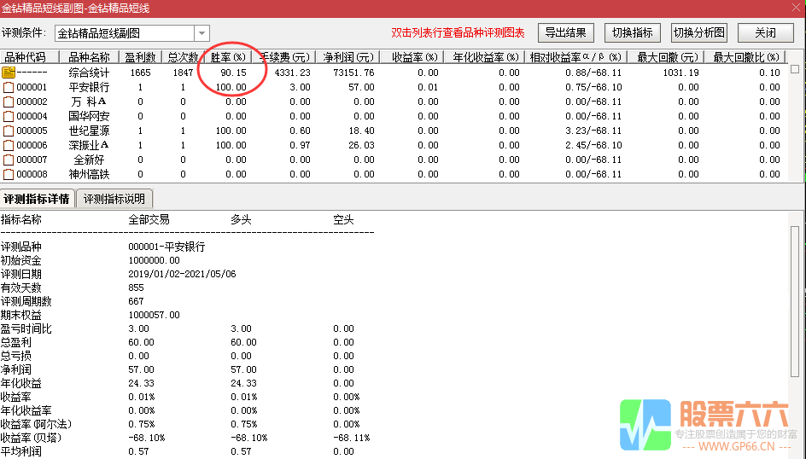
Task: Sort by 盈利数 column header
Action: (140, 57)
